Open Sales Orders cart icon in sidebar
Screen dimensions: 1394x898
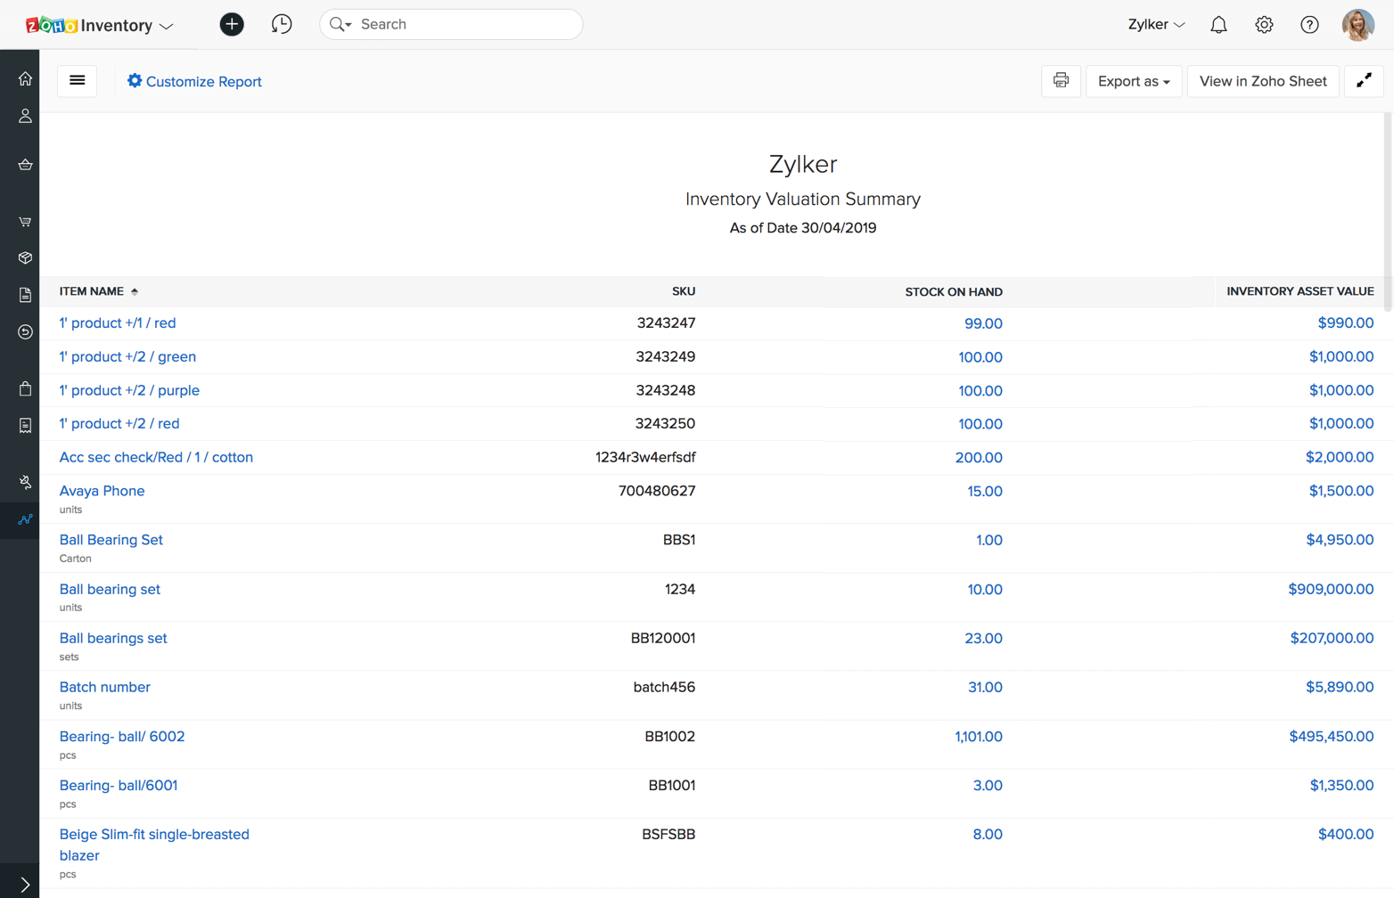point(25,221)
